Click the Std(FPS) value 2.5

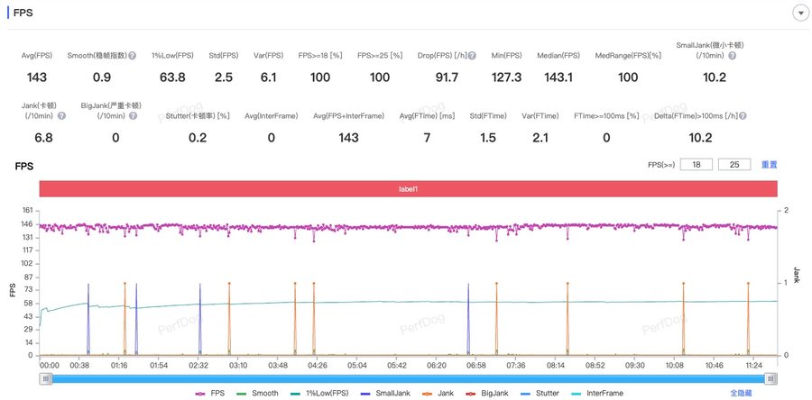[224, 77]
